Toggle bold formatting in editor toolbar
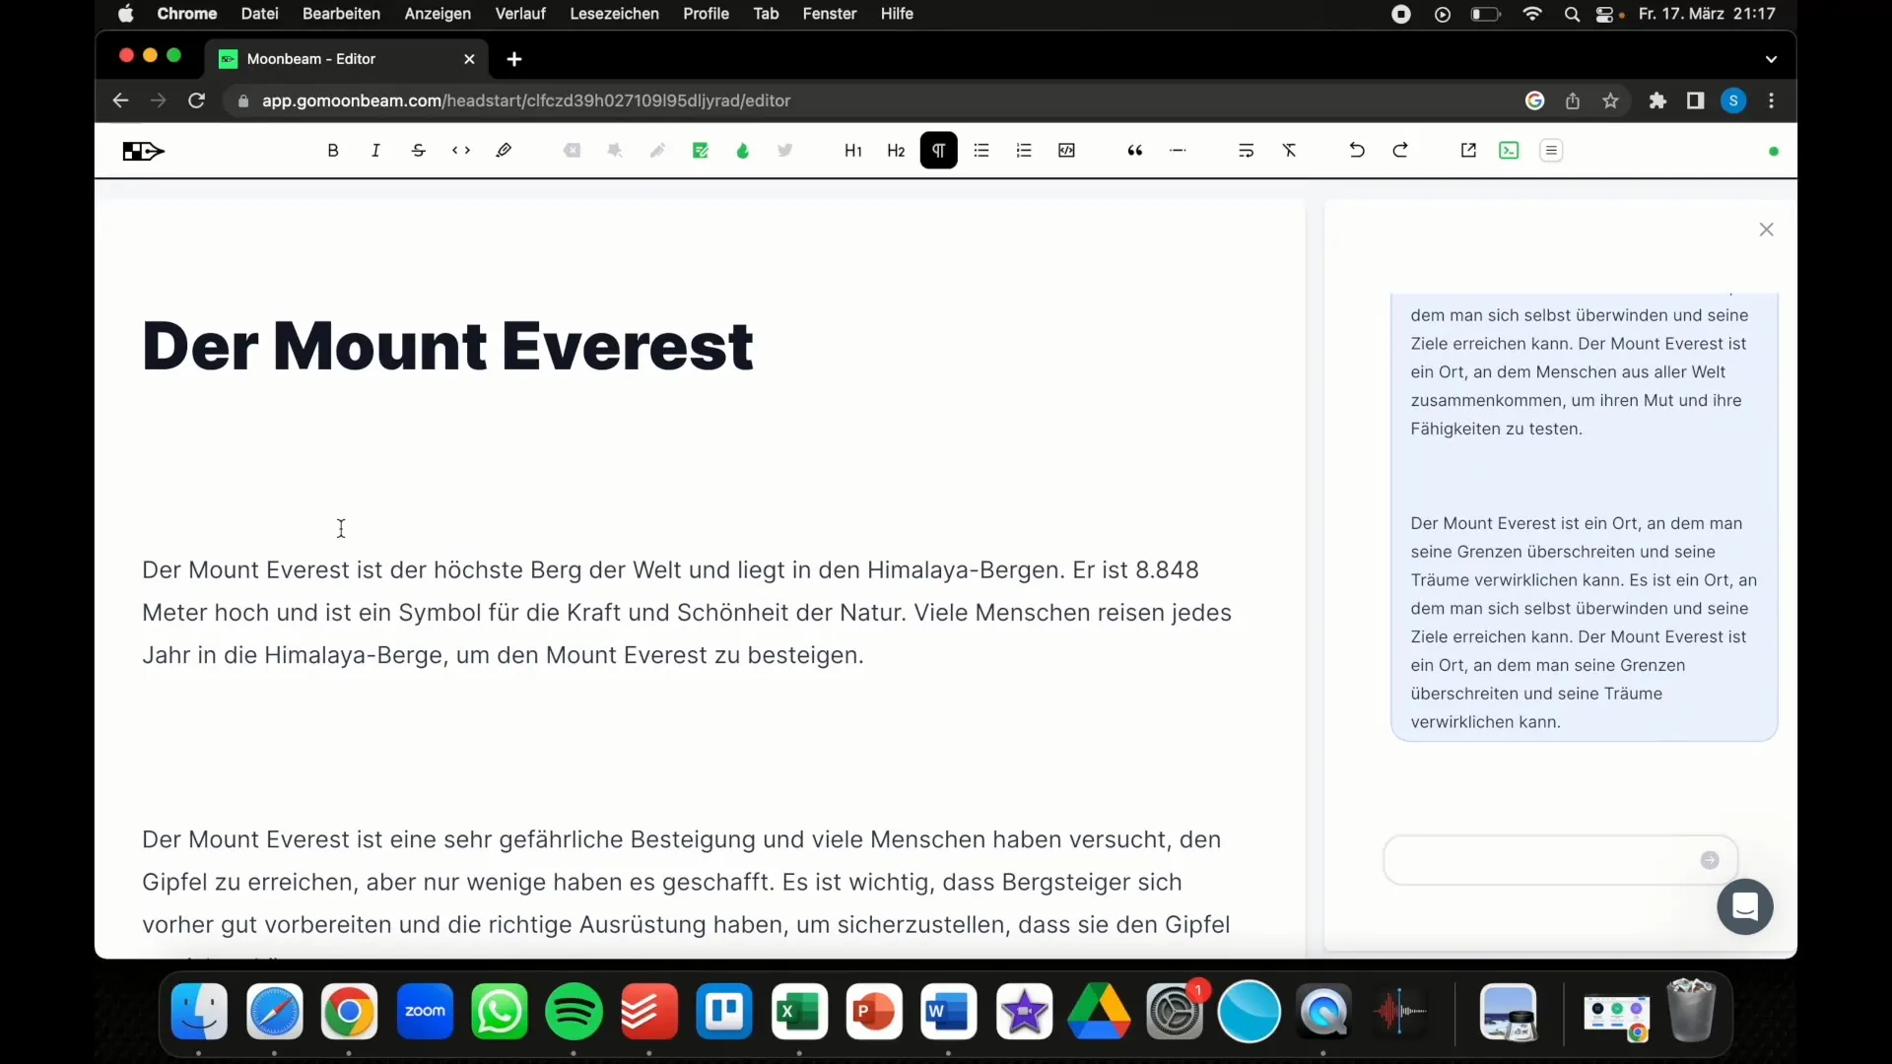The image size is (1892, 1064). tap(333, 150)
